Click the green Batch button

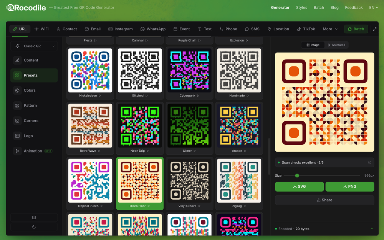coord(356,29)
